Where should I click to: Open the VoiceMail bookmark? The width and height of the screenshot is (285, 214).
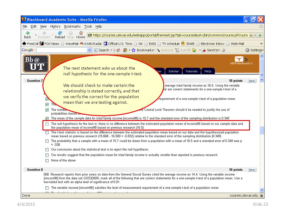click(x=69, y=44)
